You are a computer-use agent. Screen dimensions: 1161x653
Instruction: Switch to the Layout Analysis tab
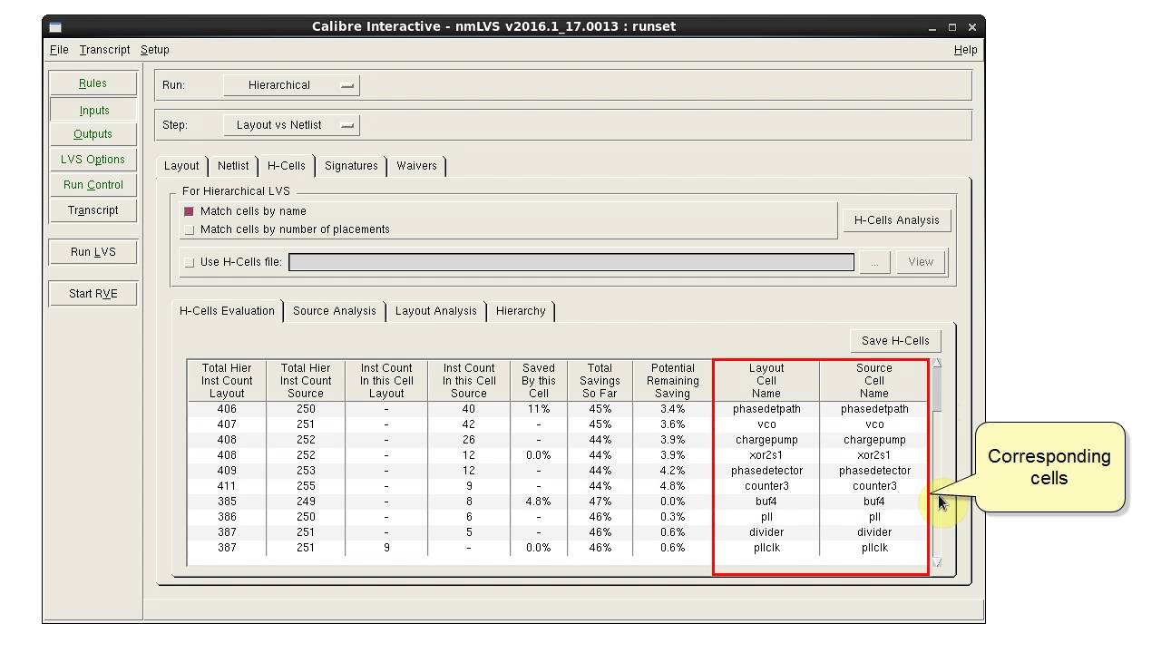point(436,311)
